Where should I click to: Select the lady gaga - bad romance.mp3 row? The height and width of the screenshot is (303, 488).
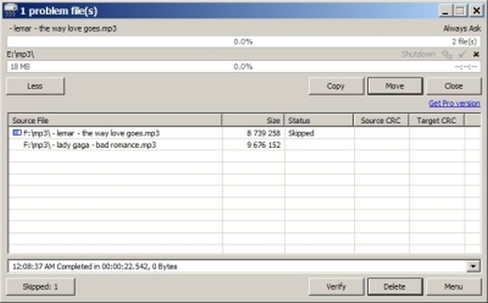pos(244,145)
